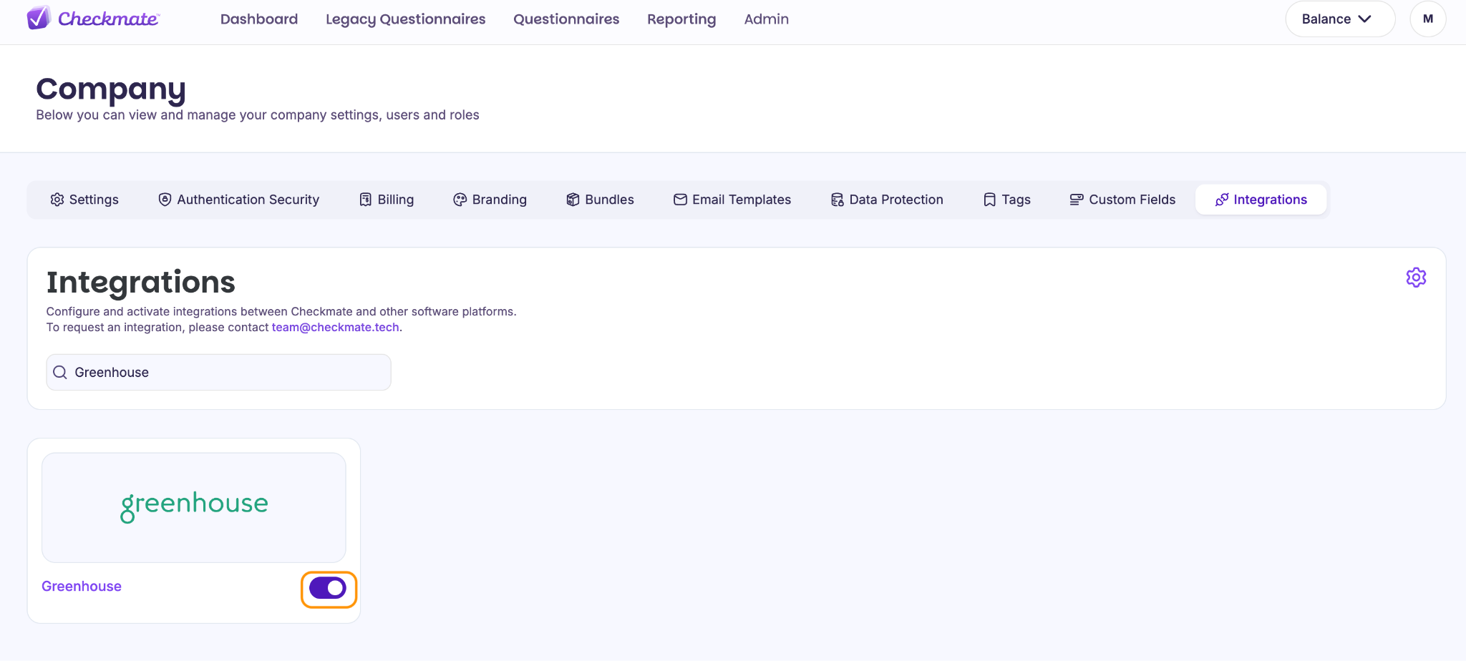The width and height of the screenshot is (1466, 661).
Task: Switch to Custom Fields tab
Action: point(1122,200)
